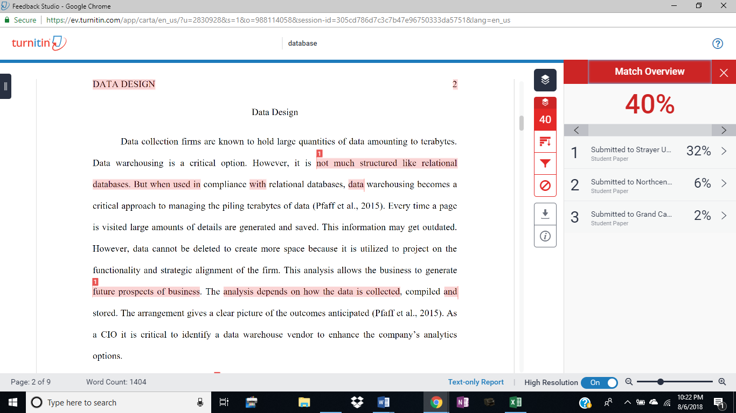Open Dropbox from the taskbar
This screenshot has width=736, height=413.
[356, 402]
